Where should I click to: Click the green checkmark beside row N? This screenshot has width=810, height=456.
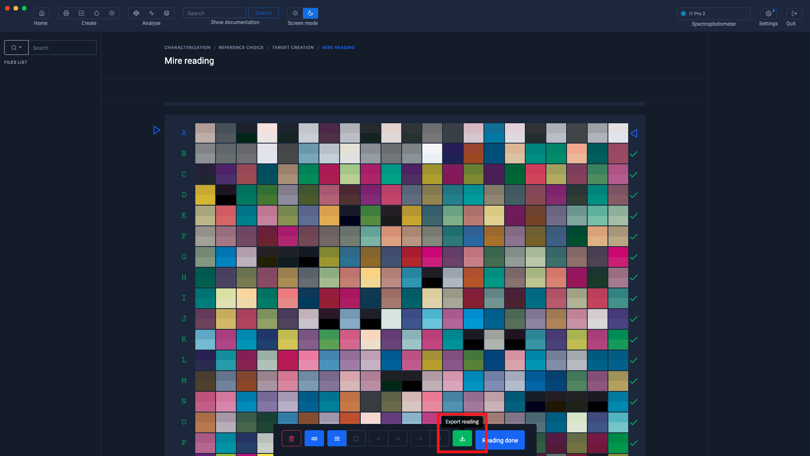634,402
